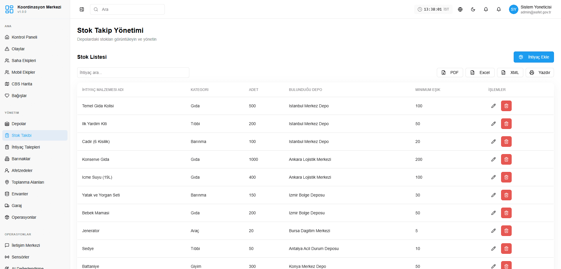Image resolution: width=561 pixels, height=269 pixels.
Task: Export the stock list as XML
Action: point(510,73)
